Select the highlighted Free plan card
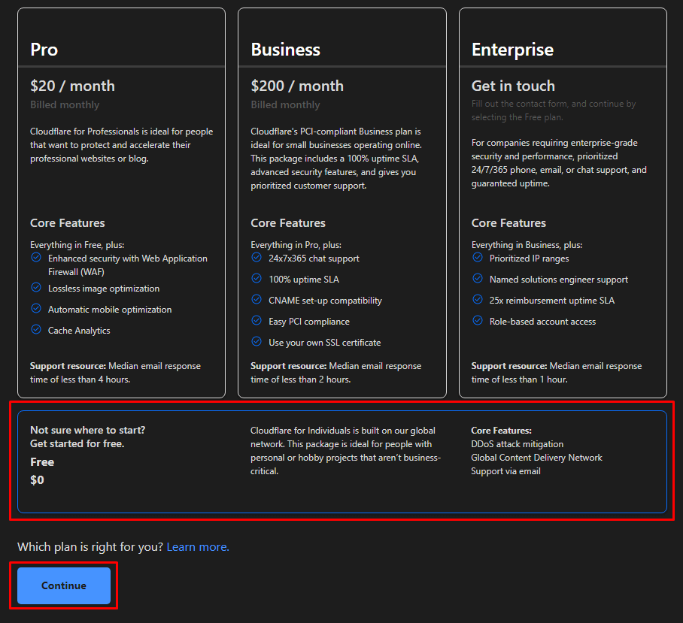The image size is (683, 623). (x=341, y=460)
